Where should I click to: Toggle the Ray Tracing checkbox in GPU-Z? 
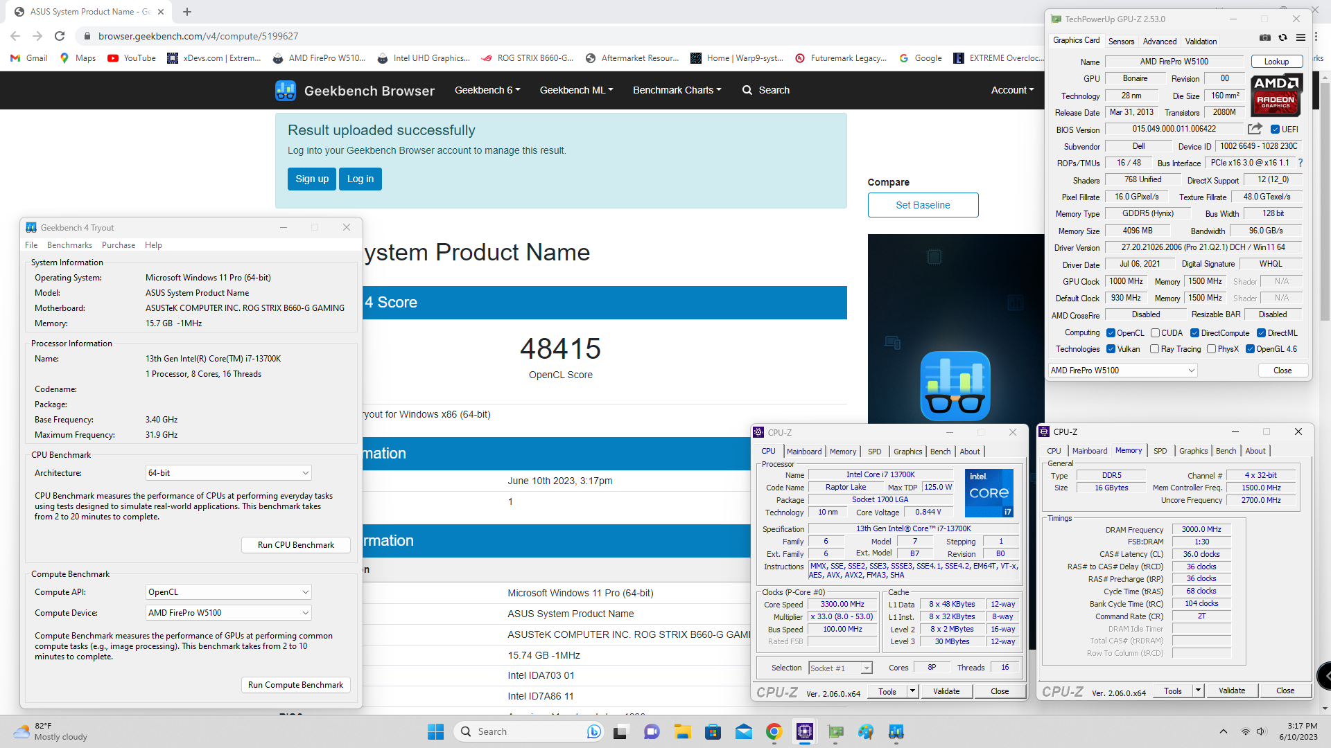click(1154, 349)
